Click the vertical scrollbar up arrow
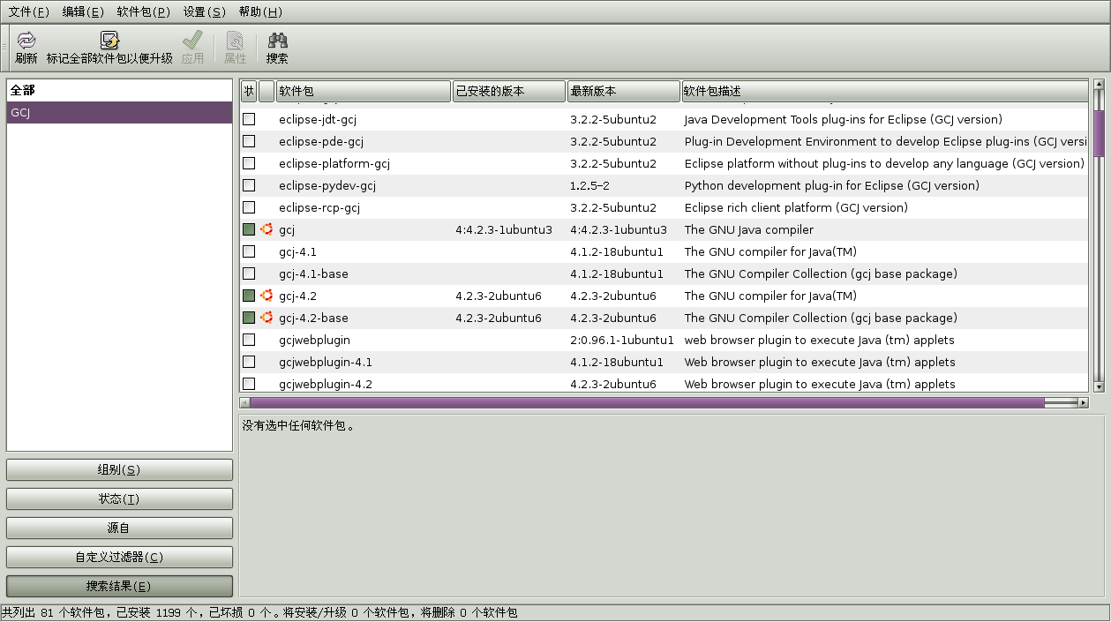Screen dimensions: 1111x622 [x=1099, y=85]
